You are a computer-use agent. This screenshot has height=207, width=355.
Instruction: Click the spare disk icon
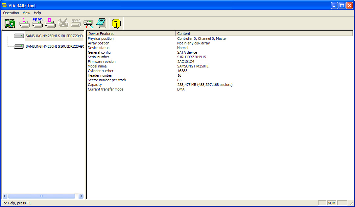(76, 23)
